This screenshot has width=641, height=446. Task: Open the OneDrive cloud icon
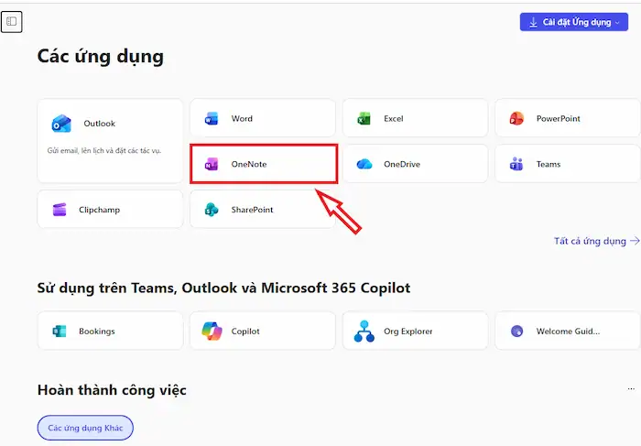[x=364, y=165]
